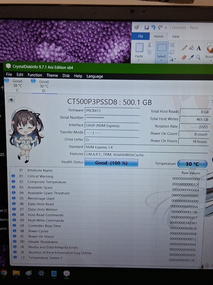Click the Resize icon in Paint
213x285 pixels.
(172, 52)
